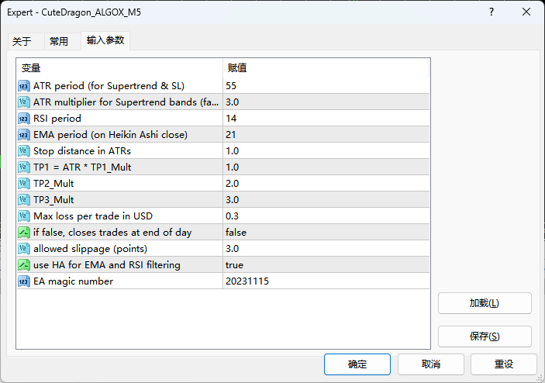Screen dimensions: 545x383
Task: Click the integer icon beside ATR period
Action: (24, 85)
